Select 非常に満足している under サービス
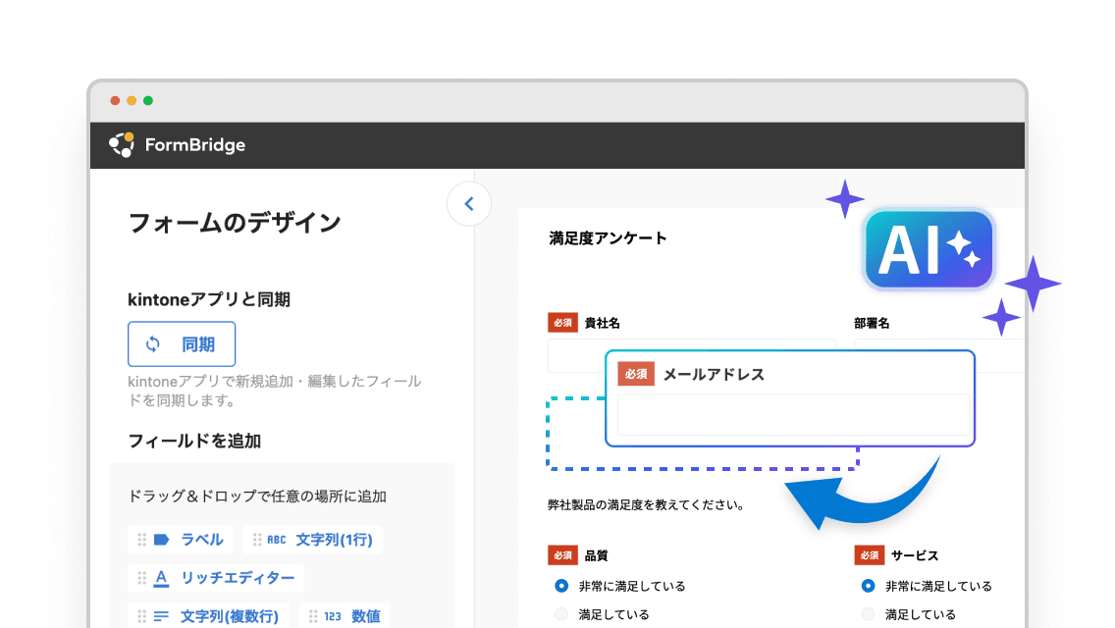This screenshot has width=1115, height=628. [869, 586]
